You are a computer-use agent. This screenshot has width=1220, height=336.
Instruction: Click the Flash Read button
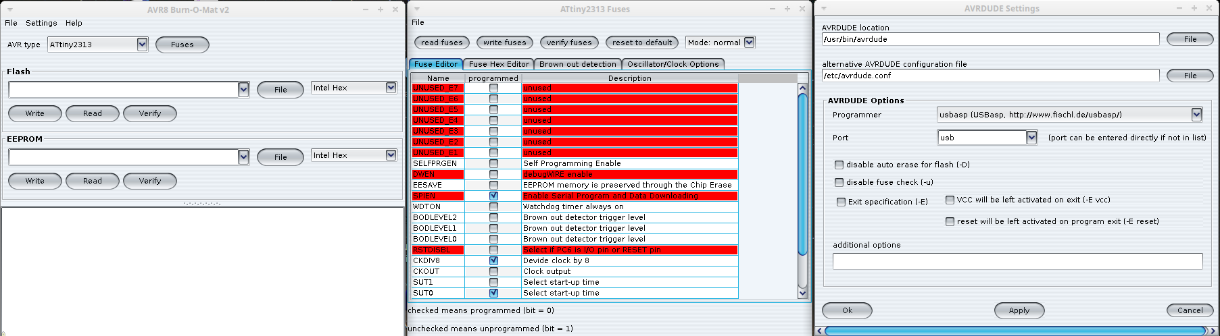pyautogui.click(x=93, y=113)
